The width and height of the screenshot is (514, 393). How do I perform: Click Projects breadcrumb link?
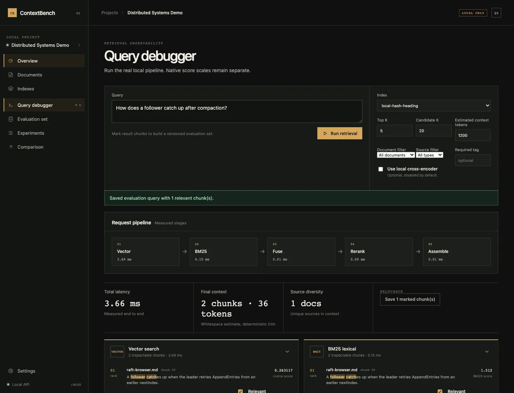pos(110,13)
